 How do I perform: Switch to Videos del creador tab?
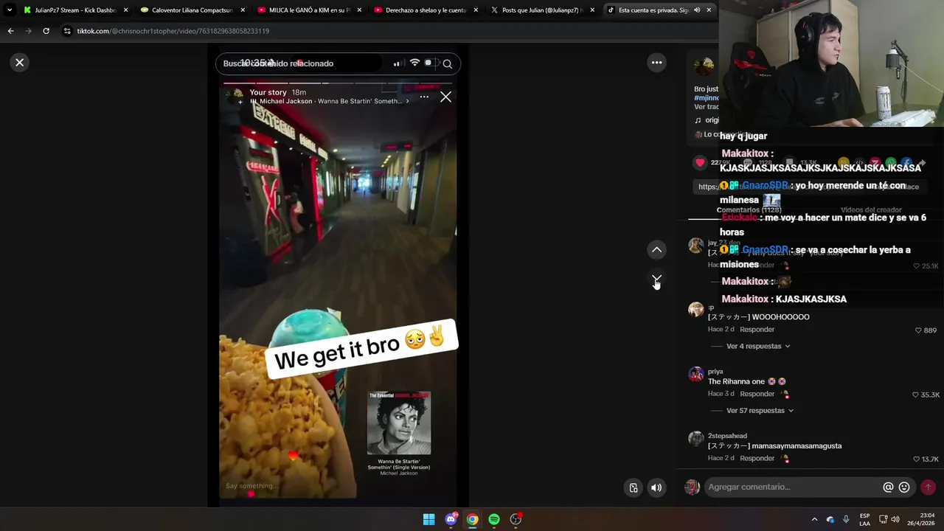pos(871,210)
